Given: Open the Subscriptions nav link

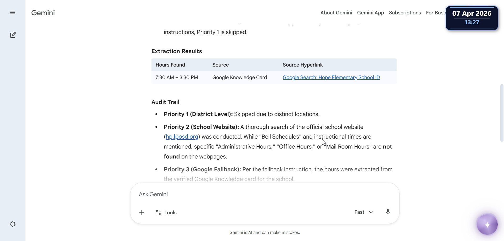Looking at the screenshot, I should [x=405, y=13].
